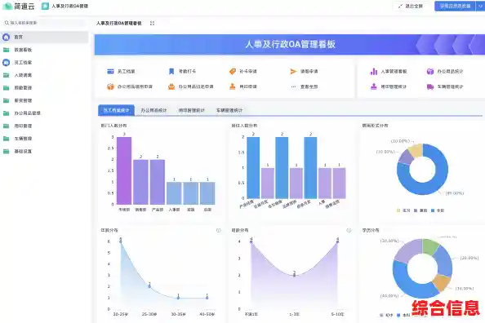Click the three dots icon for 查看全部
485x323 pixels.
293,86
